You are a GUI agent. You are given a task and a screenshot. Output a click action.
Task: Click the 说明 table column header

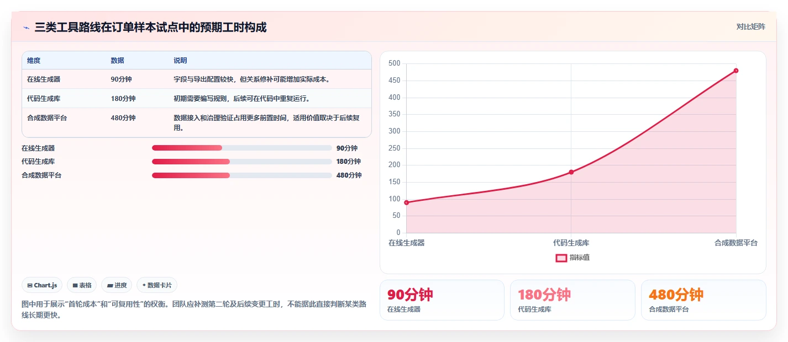180,61
